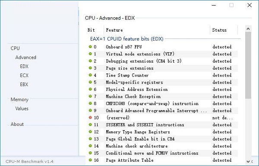The image size is (259, 166).
Task: Select 'Physical Address Extension' text
Action: 137,89
